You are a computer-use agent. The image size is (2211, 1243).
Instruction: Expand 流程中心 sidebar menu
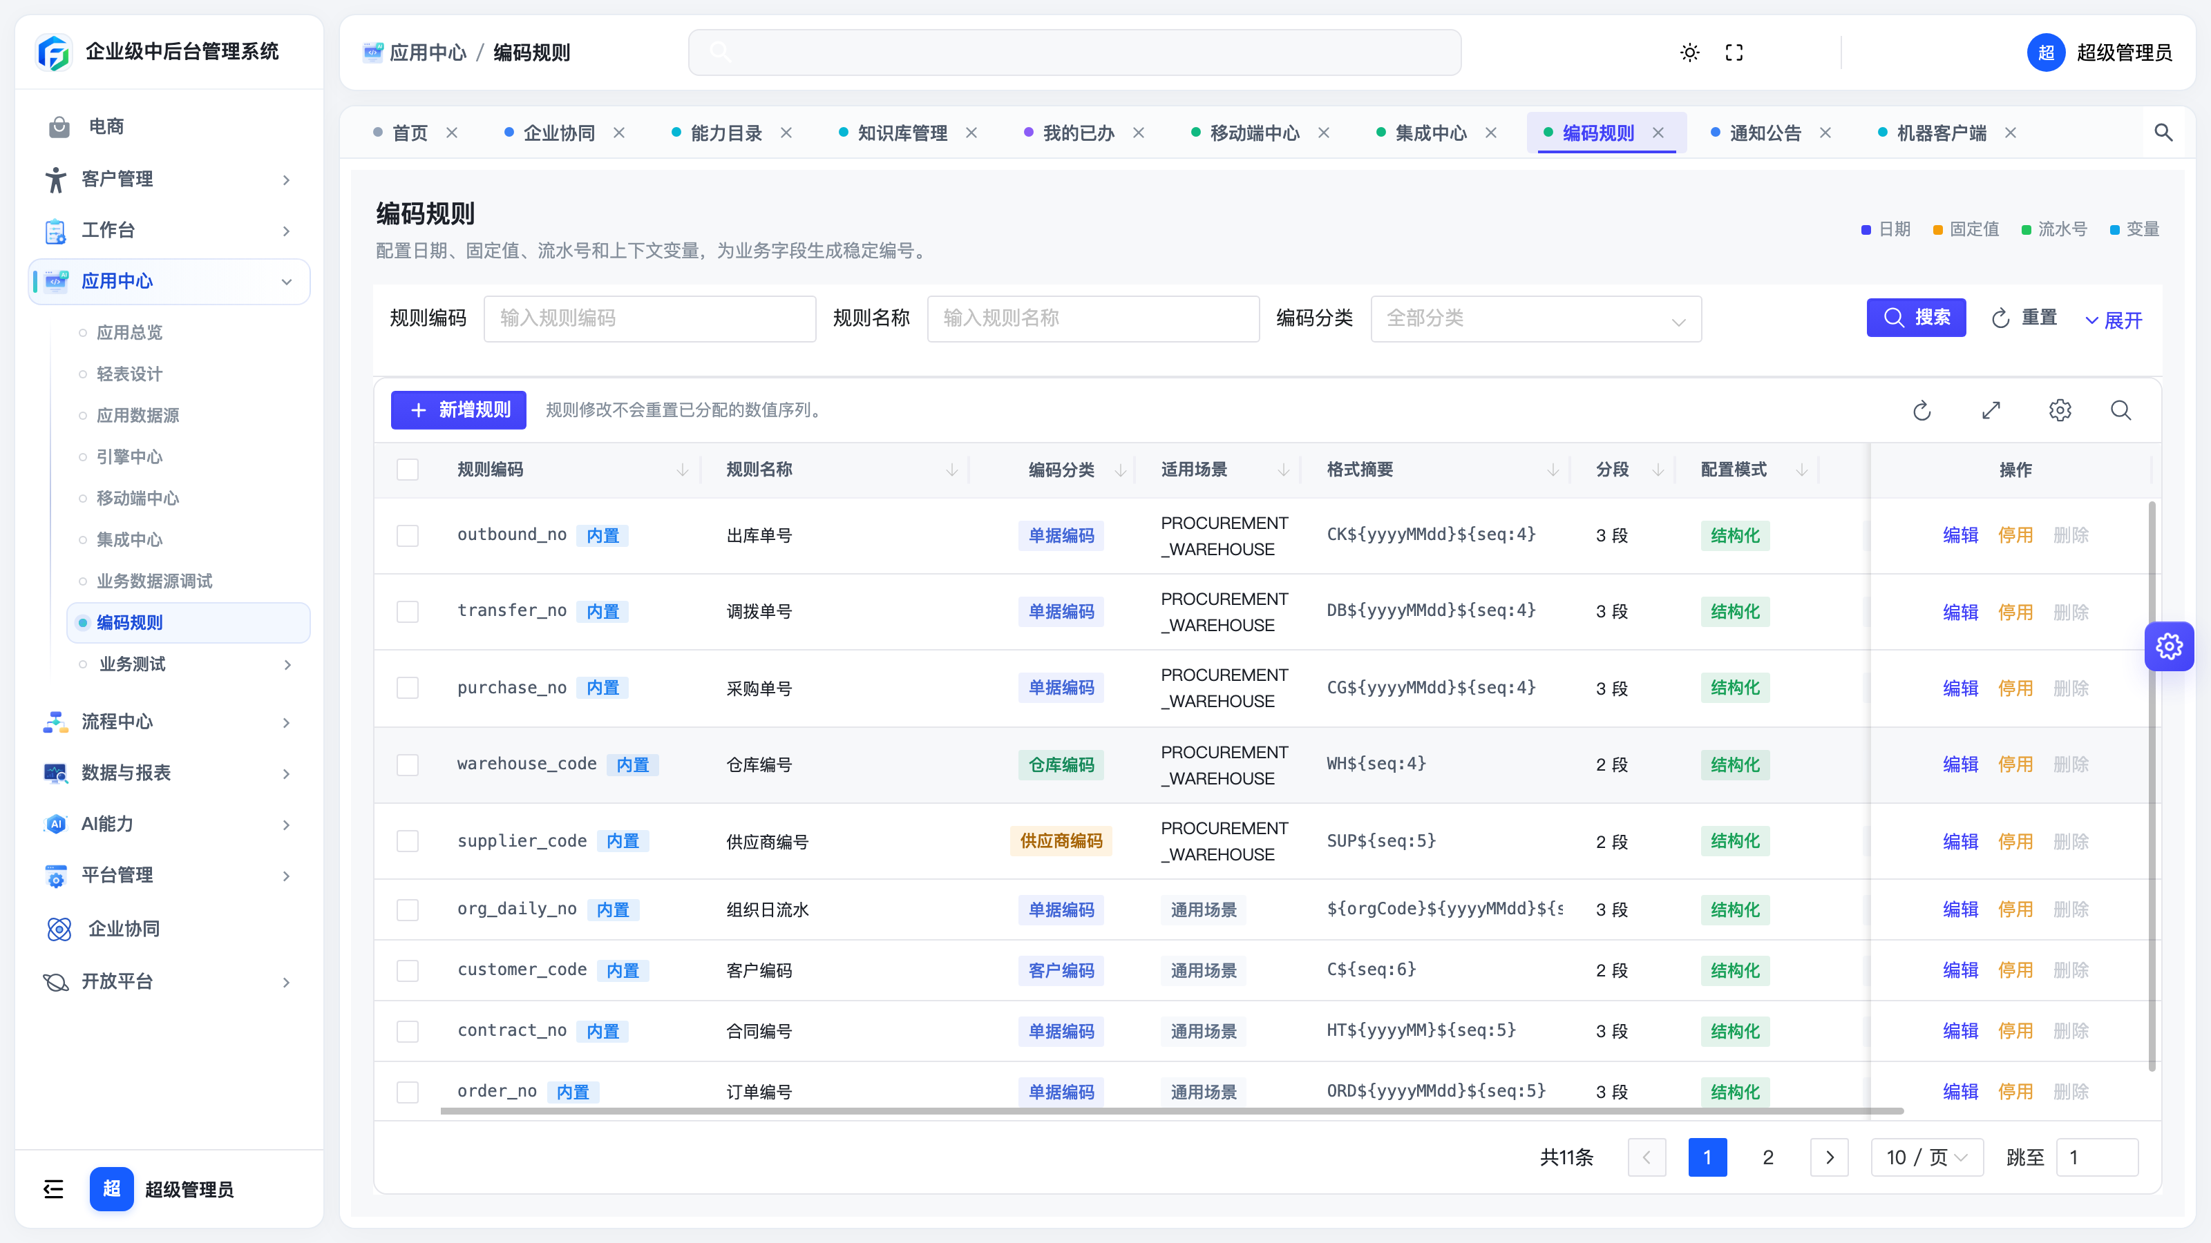pyautogui.click(x=169, y=722)
